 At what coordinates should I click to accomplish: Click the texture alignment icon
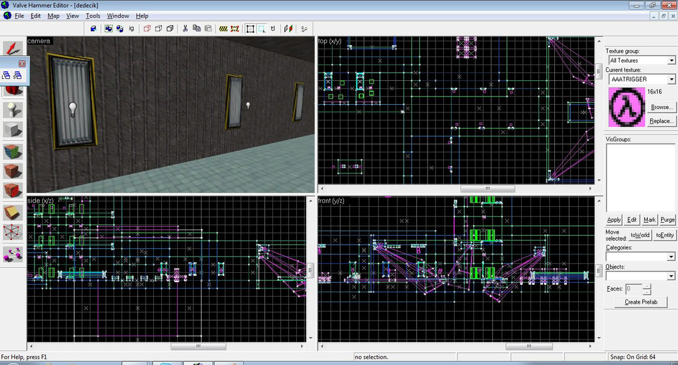pyautogui.click(x=288, y=28)
